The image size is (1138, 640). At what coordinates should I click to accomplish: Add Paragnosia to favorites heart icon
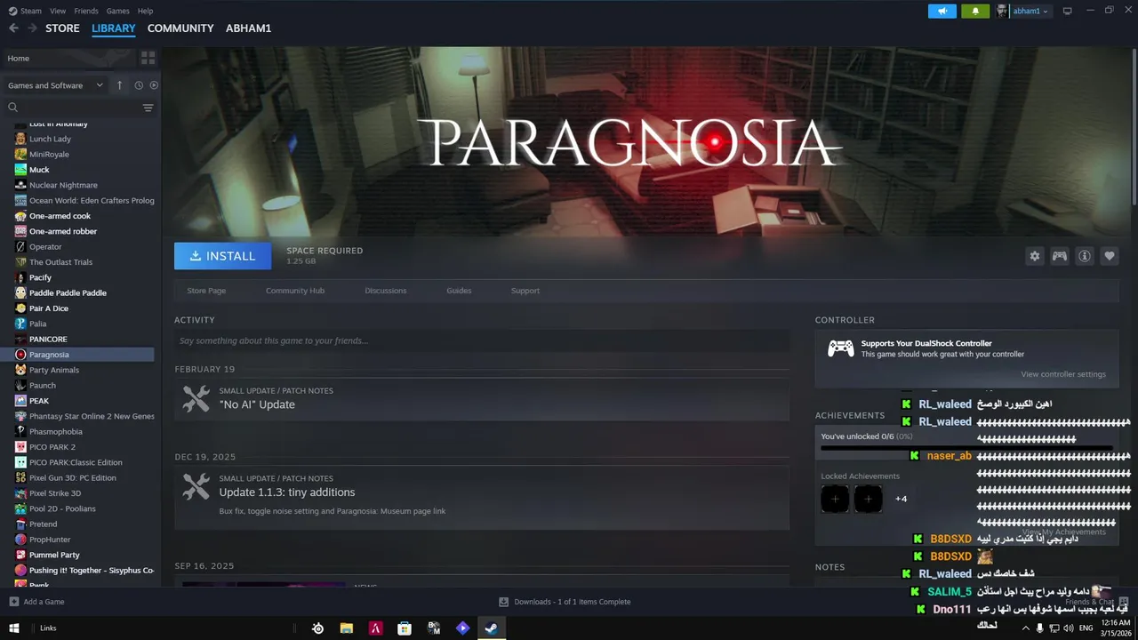1110,256
